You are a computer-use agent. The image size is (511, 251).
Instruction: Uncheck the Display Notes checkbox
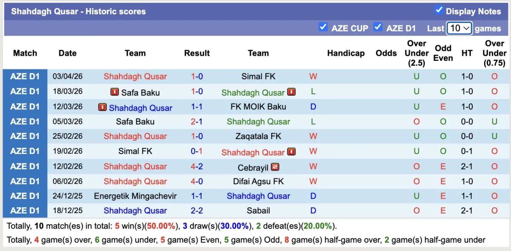[x=439, y=10]
